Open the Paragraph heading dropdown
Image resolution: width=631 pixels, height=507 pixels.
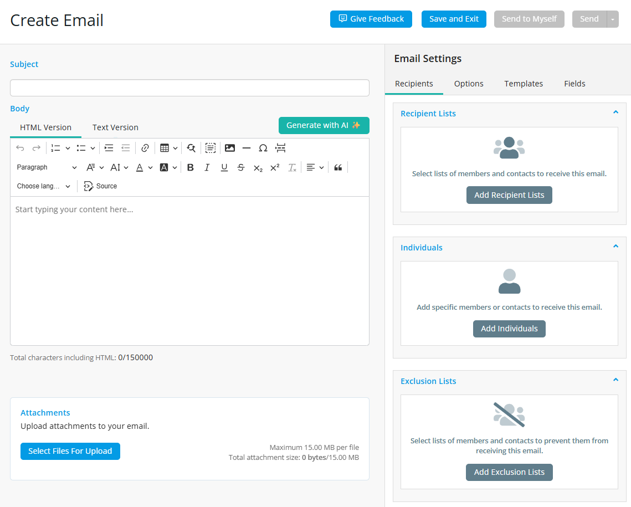[47, 167]
